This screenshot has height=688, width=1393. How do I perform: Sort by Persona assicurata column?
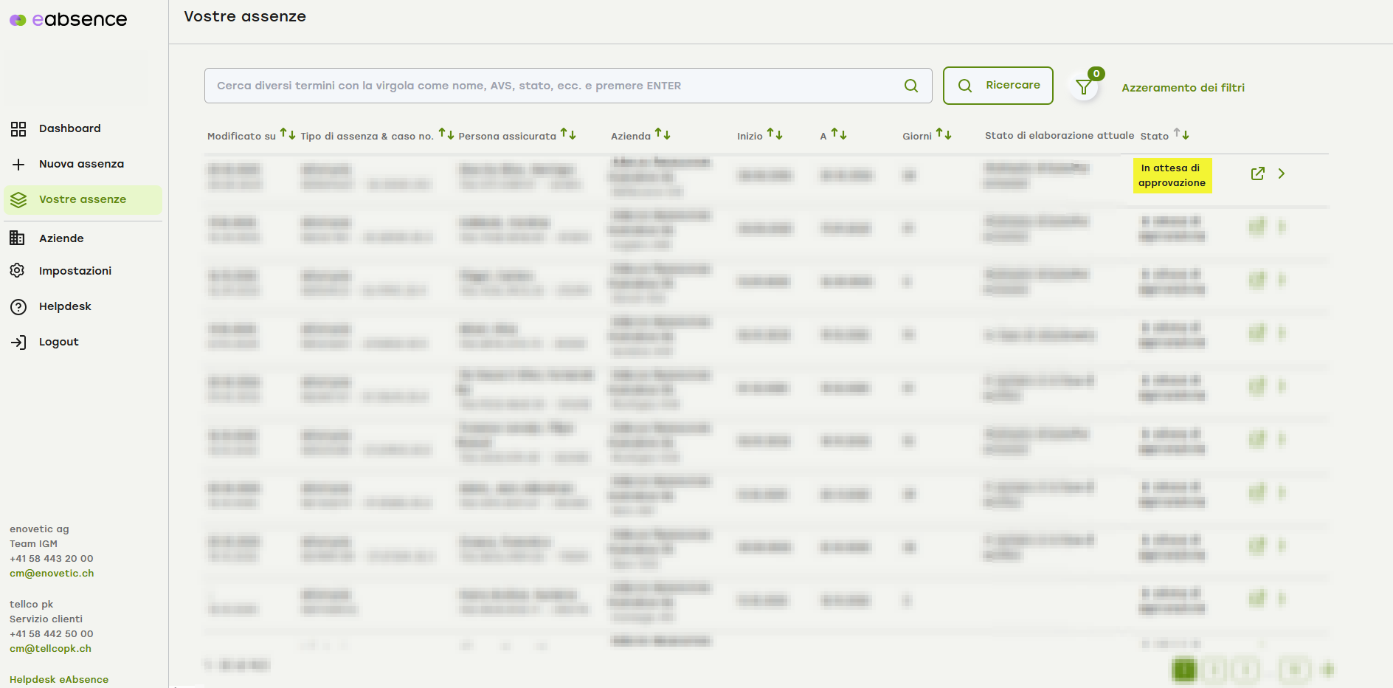tap(568, 134)
